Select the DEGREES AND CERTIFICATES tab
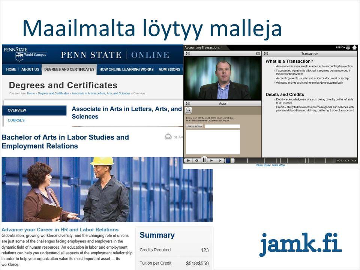Image resolution: width=360 pixels, height=270 pixels. click(x=69, y=69)
